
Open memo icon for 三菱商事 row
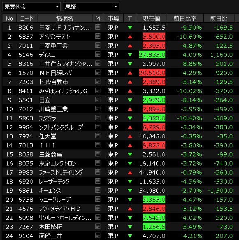[98, 154]
